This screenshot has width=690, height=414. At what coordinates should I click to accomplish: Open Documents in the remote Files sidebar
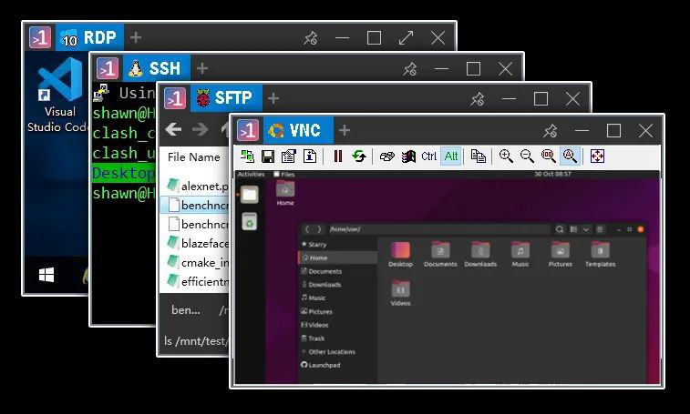click(324, 271)
